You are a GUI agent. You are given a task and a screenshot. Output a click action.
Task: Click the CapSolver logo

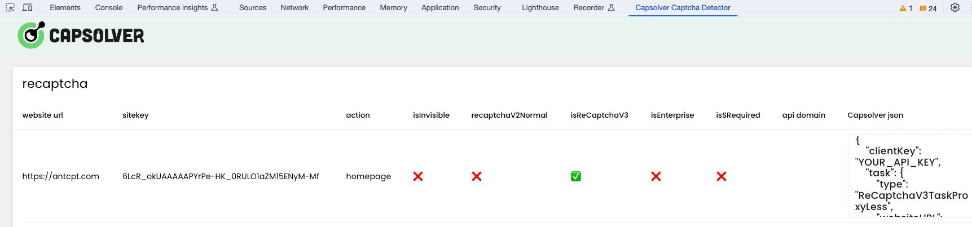pyautogui.click(x=81, y=35)
